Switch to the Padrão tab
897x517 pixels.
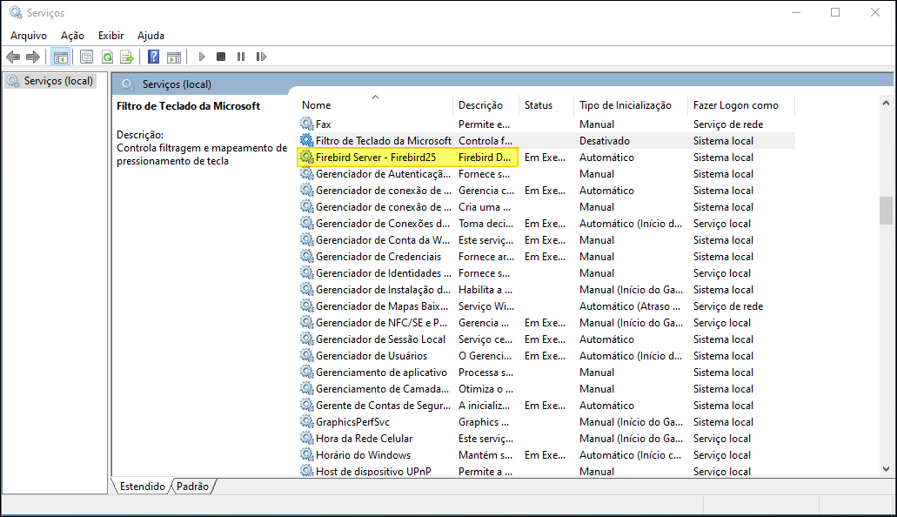pyautogui.click(x=193, y=486)
